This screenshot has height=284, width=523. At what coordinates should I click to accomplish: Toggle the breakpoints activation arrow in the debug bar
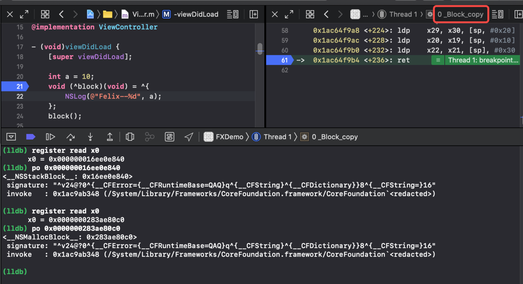[31, 137]
